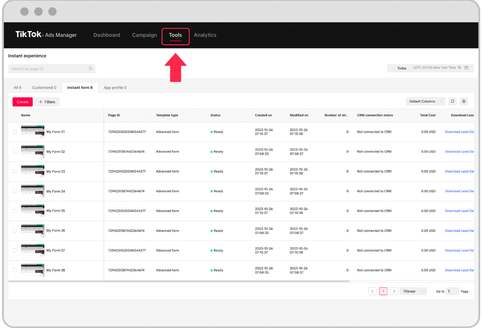Go to next page arrow
Viewport: 482px width, 328px height.
(x=394, y=291)
